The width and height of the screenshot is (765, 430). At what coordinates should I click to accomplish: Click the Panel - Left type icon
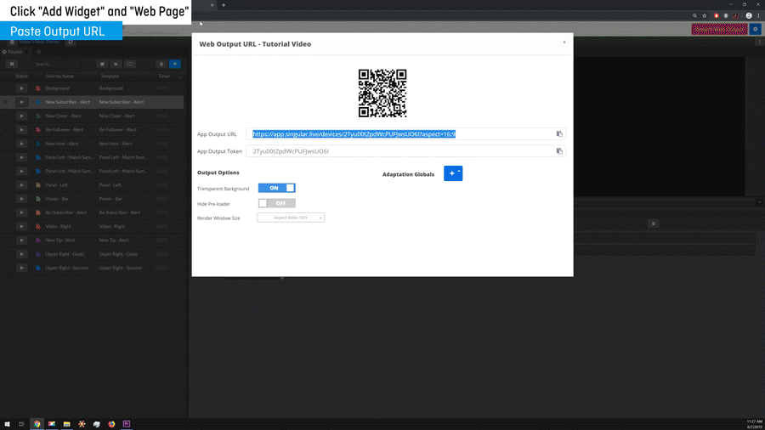38,184
